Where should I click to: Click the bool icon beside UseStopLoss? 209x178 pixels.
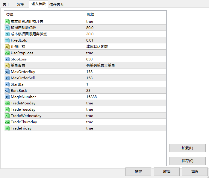point(7,53)
